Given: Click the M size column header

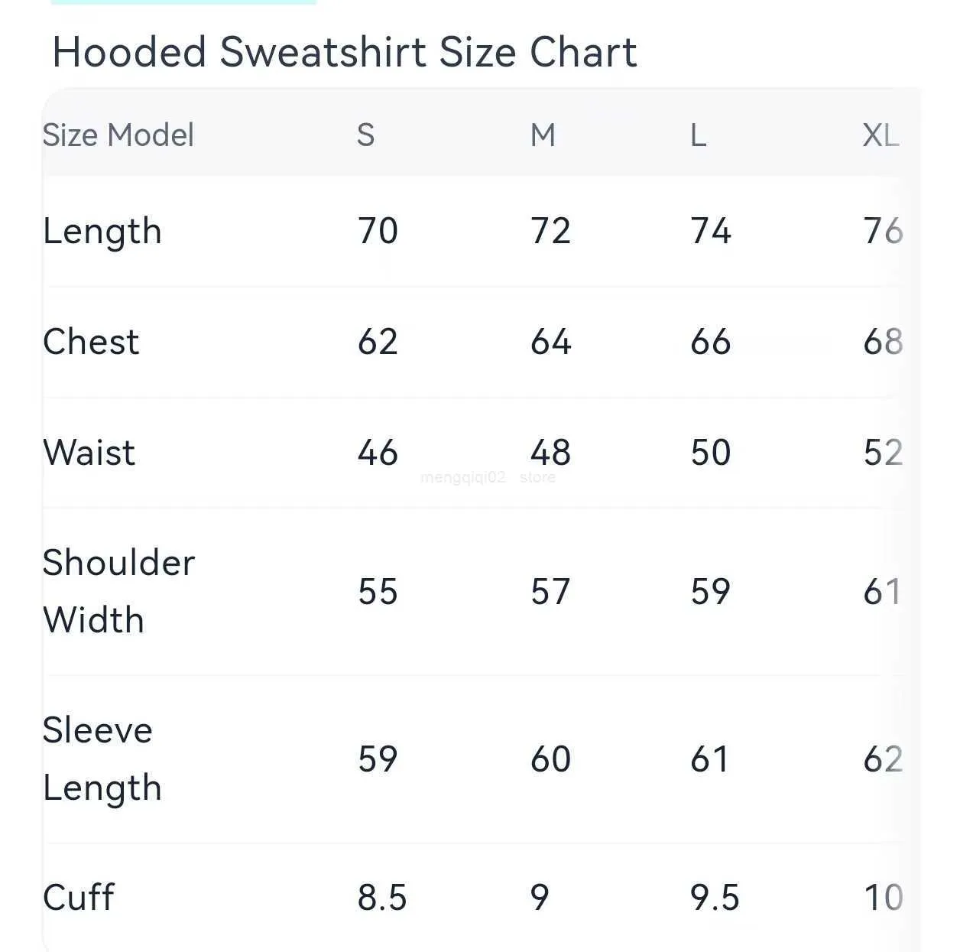Looking at the screenshot, I should pos(543,135).
